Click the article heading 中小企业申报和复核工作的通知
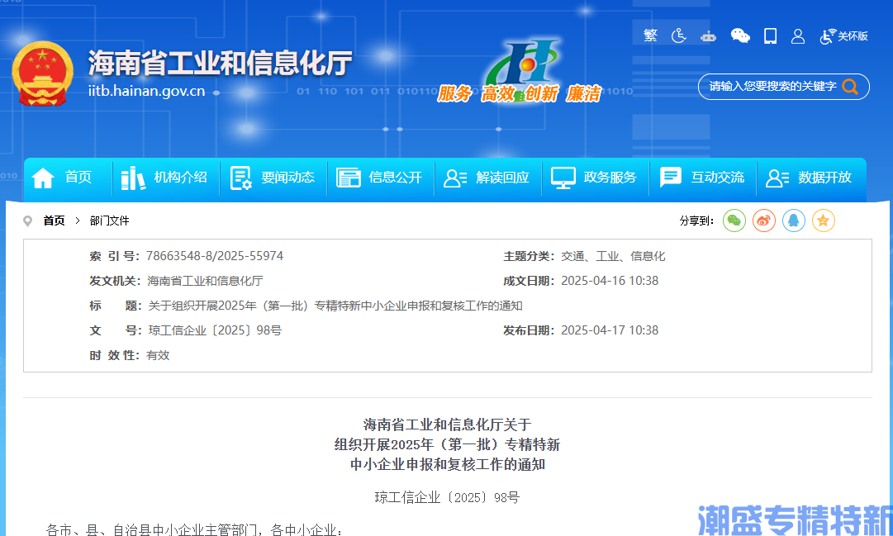This screenshot has height=536, width=893. point(448,464)
